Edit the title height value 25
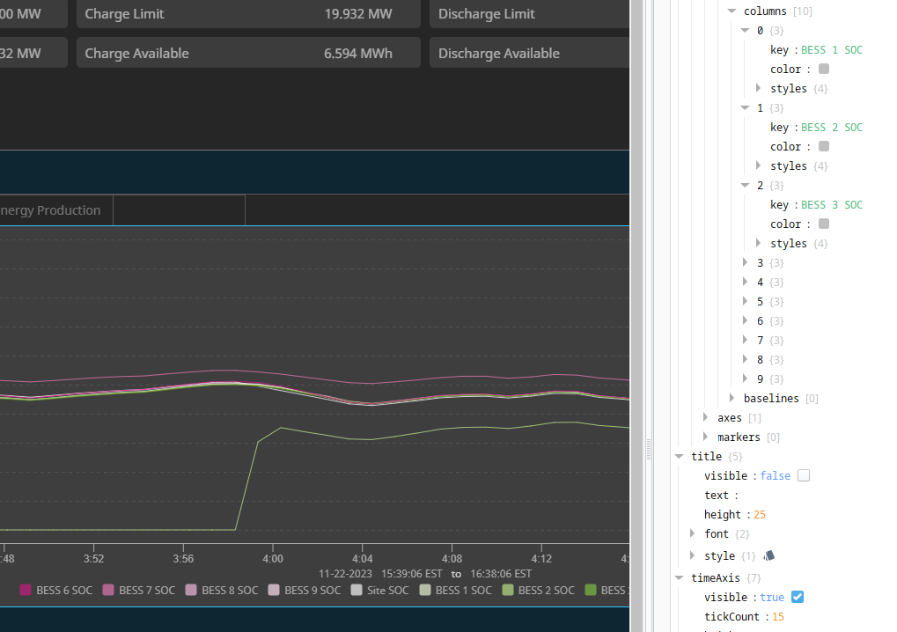Viewport: 897px width, 632px height. pyautogui.click(x=759, y=514)
